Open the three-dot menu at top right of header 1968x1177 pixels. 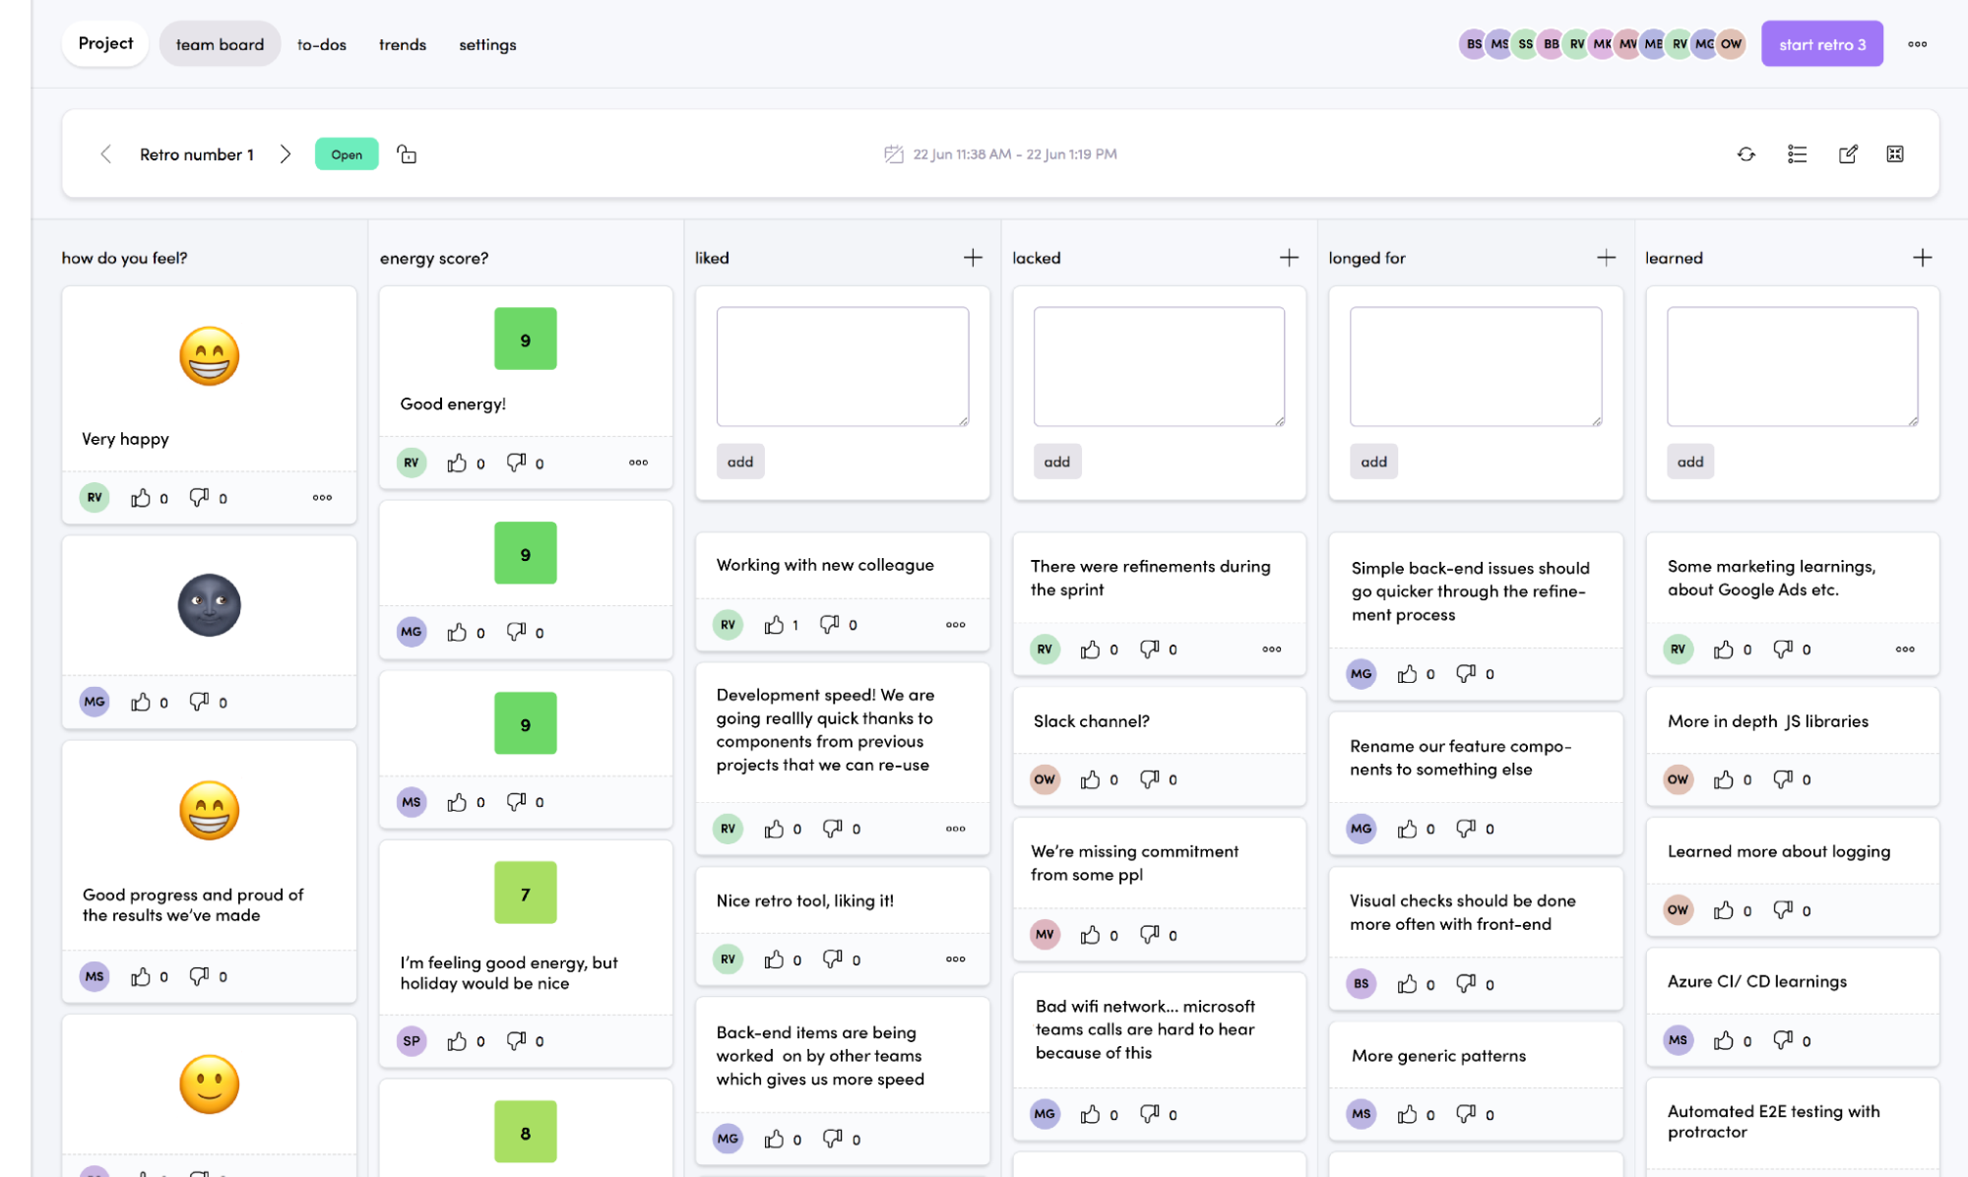[x=1918, y=43]
